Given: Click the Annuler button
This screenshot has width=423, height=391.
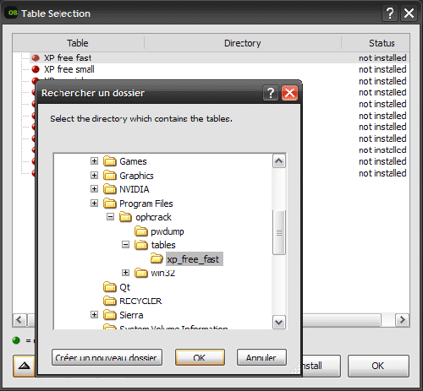Looking at the screenshot, I should point(261,357).
